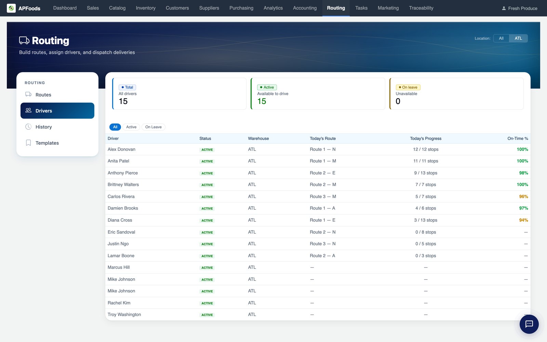The image size is (547, 342).
Task: Filter the drivers list by the Active pill
Action: click(x=131, y=127)
